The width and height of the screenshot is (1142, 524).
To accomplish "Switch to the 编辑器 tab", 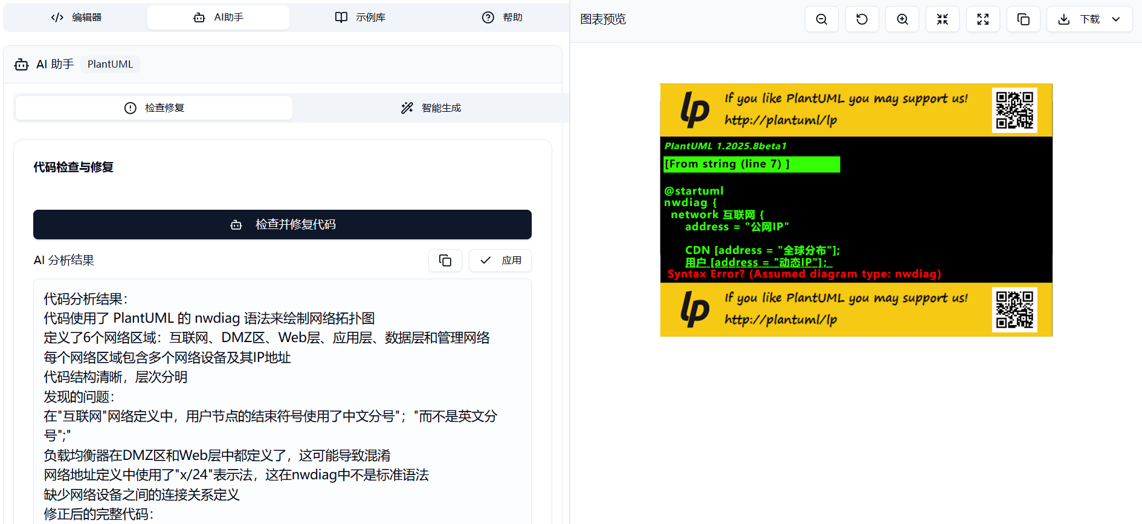I will [76, 18].
